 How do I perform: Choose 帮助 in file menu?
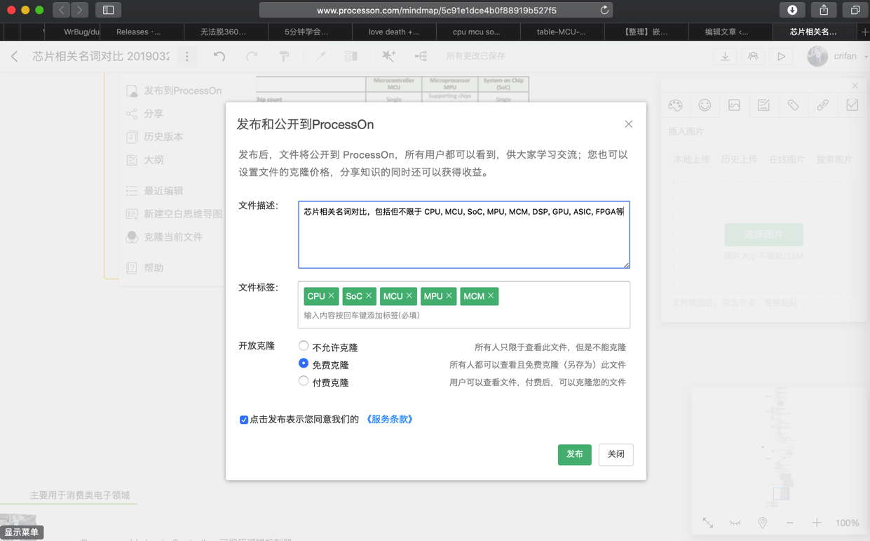coord(145,268)
